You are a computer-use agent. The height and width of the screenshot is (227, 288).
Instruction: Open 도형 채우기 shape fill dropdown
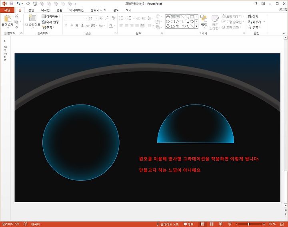click(x=233, y=16)
